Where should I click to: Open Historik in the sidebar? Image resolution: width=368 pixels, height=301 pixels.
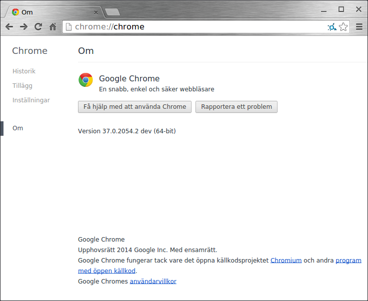coord(24,71)
